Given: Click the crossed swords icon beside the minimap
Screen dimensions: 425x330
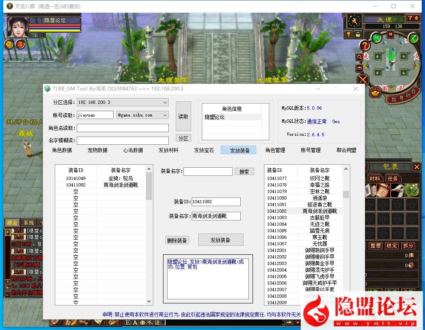Looking at the screenshot, I should point(363,79).
